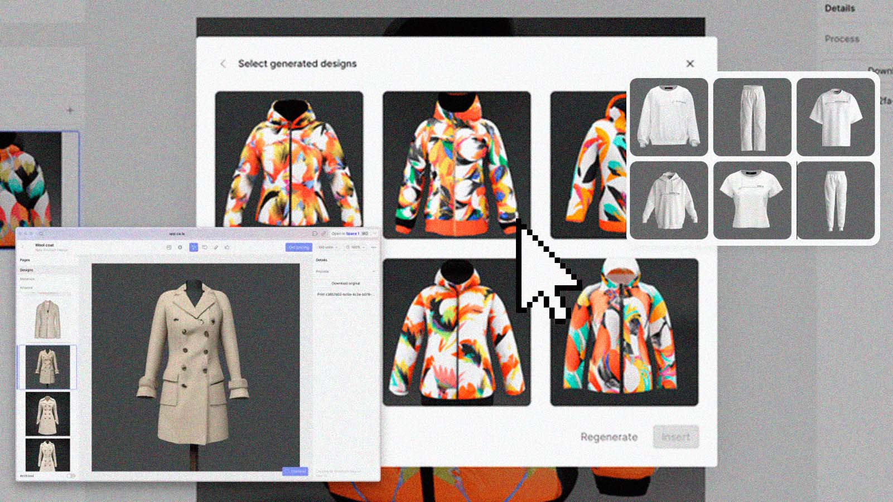Open the Artwork page tab
This screenshot has height=502, width=893.
(x=26, y=287)
